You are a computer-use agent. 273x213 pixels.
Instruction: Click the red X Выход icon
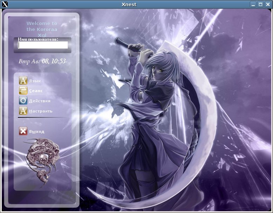click(23, 131)
